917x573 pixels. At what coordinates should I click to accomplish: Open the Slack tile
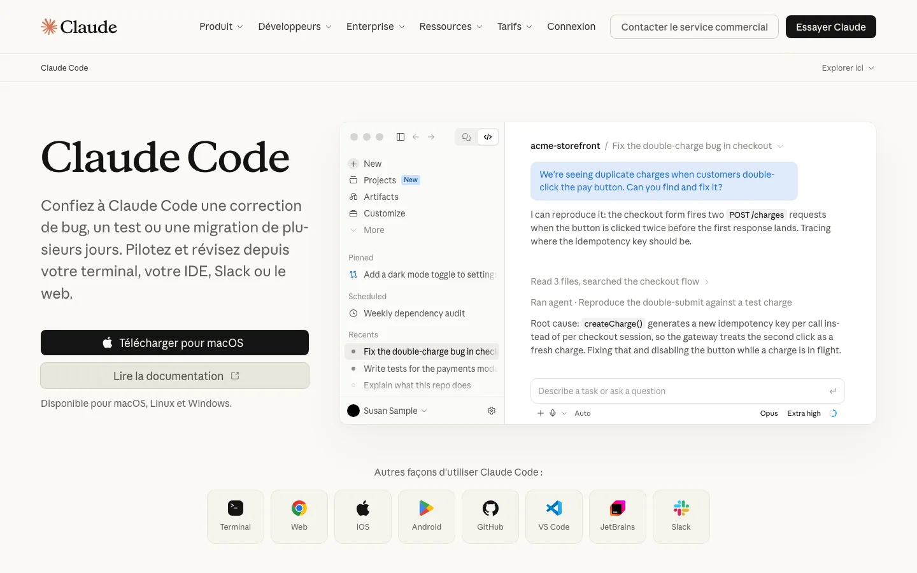click(x=681, y=516)
